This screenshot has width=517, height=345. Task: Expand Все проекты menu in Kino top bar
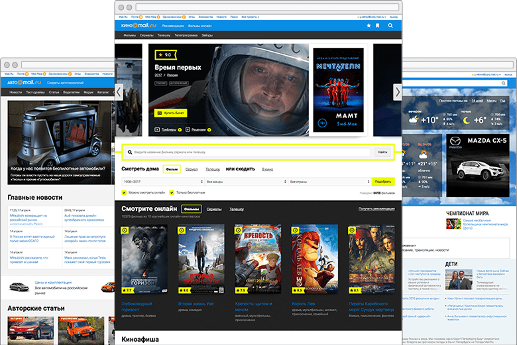click(x=251, y=17)
